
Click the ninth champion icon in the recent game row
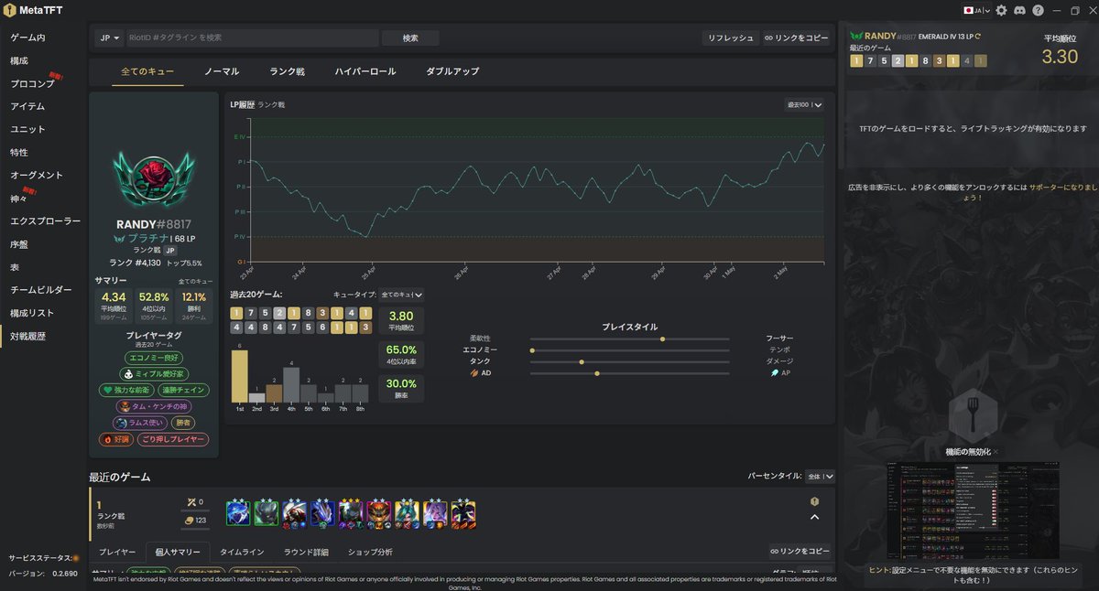[x=462, y=513]
